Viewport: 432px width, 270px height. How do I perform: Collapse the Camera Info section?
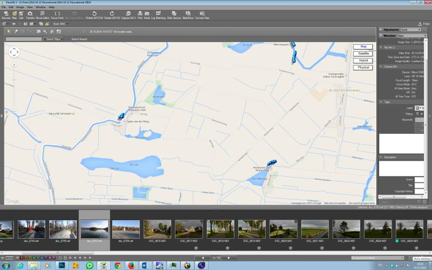381,66
